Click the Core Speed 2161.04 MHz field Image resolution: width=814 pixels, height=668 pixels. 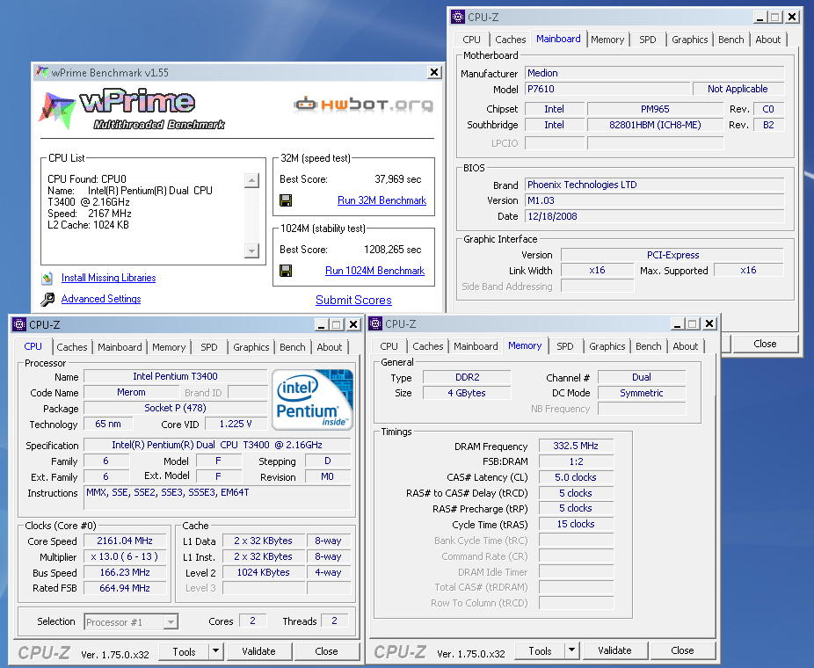click(125, 541)
